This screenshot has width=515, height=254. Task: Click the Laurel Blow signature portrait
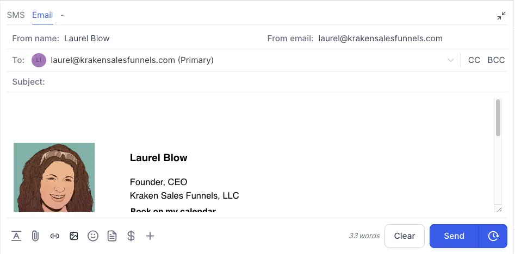pos(54,177)
